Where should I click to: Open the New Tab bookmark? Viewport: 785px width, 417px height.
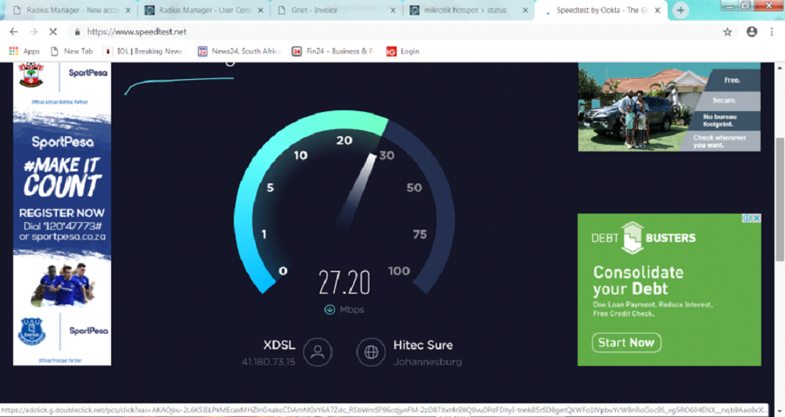72,51
